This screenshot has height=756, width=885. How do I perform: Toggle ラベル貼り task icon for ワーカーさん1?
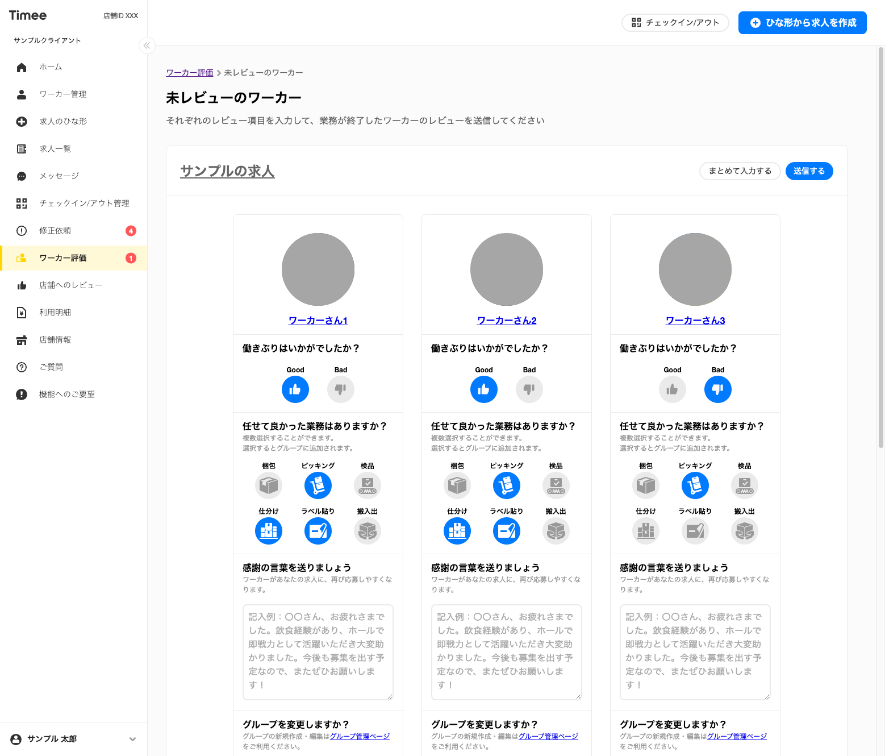318,531
